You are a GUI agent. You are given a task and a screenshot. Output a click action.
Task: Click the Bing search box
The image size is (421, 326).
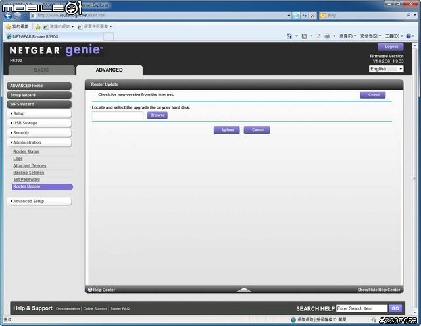[365, 16]
